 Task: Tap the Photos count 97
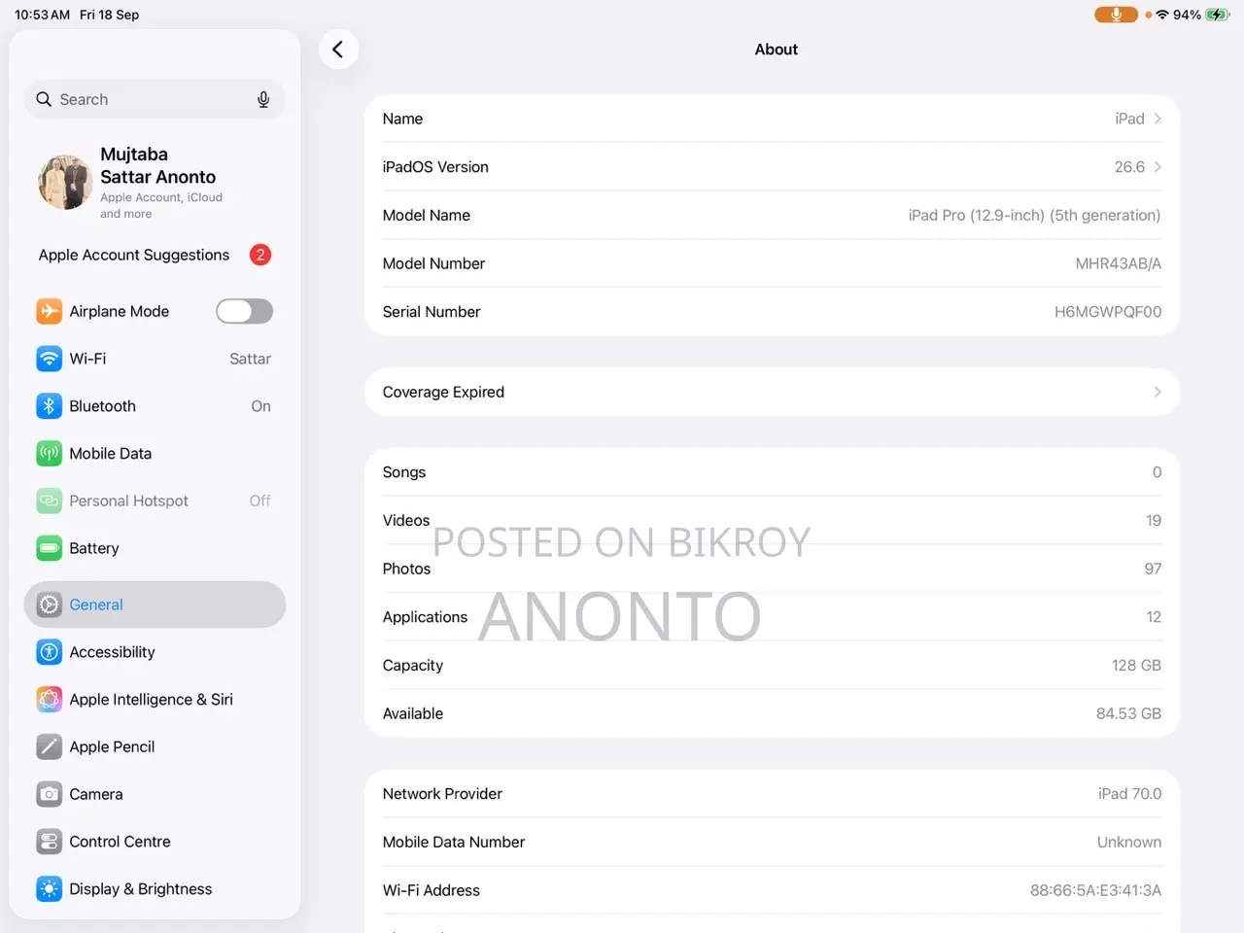[1153, 569]
